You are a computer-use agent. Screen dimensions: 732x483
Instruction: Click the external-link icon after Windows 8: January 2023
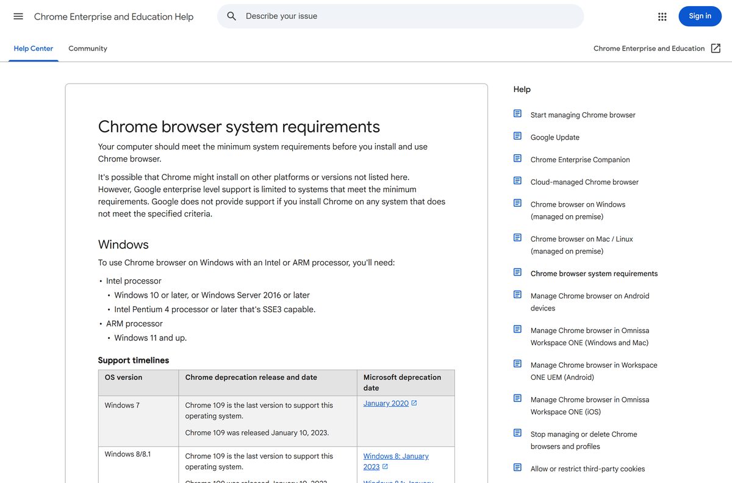click(385, 467)
